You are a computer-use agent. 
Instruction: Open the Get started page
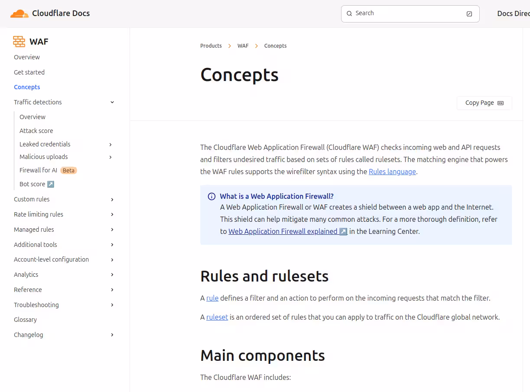pyautogui.click(x=29, y=72)
